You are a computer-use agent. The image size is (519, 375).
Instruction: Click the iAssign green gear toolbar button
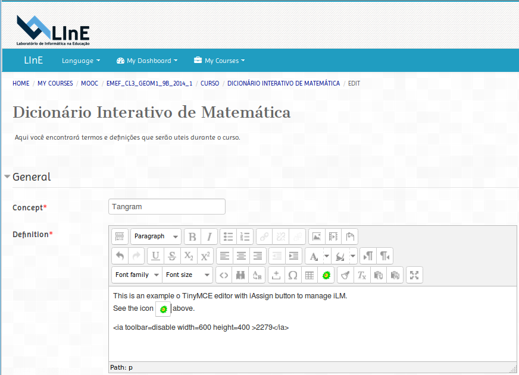click(326, 275)
